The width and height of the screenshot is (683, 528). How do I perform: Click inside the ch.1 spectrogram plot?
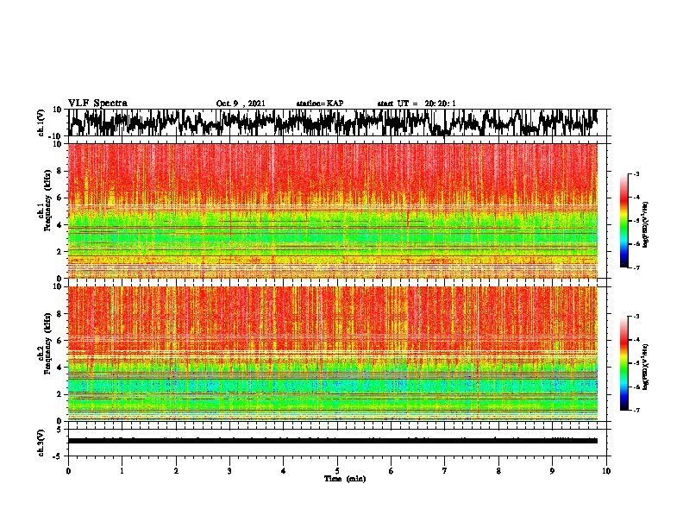tap(333, 211)
